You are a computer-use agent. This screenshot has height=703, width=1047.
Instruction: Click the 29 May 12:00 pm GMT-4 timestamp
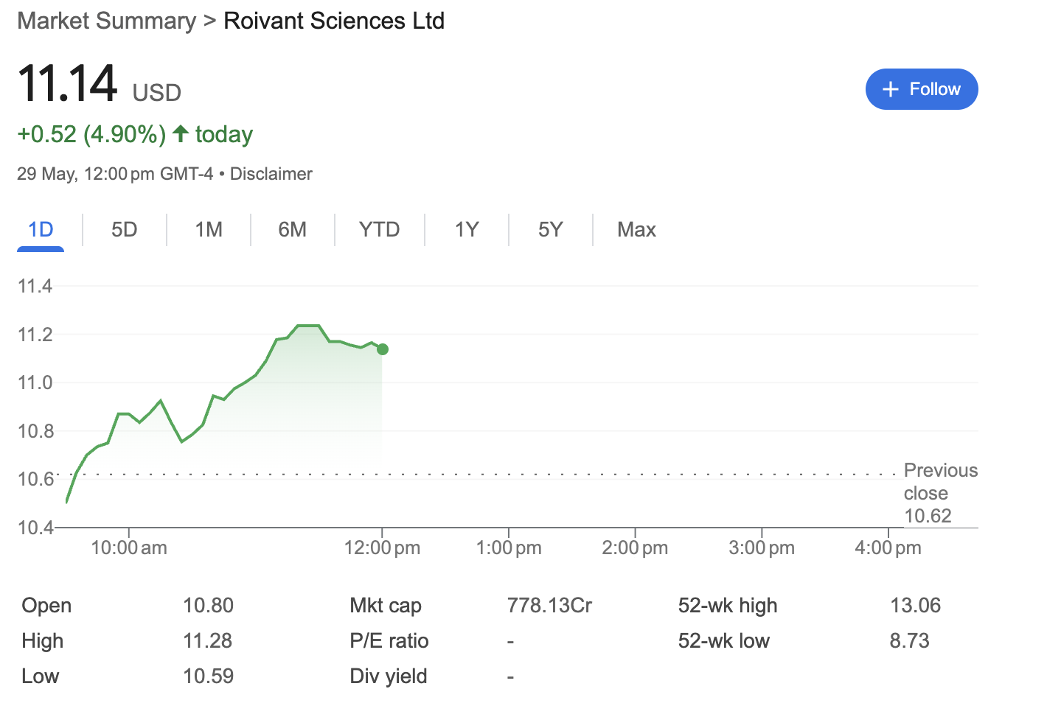click(115, 174)
